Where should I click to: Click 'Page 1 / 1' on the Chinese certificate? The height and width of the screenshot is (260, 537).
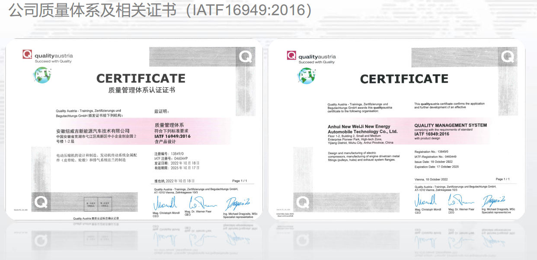(240, 181)
